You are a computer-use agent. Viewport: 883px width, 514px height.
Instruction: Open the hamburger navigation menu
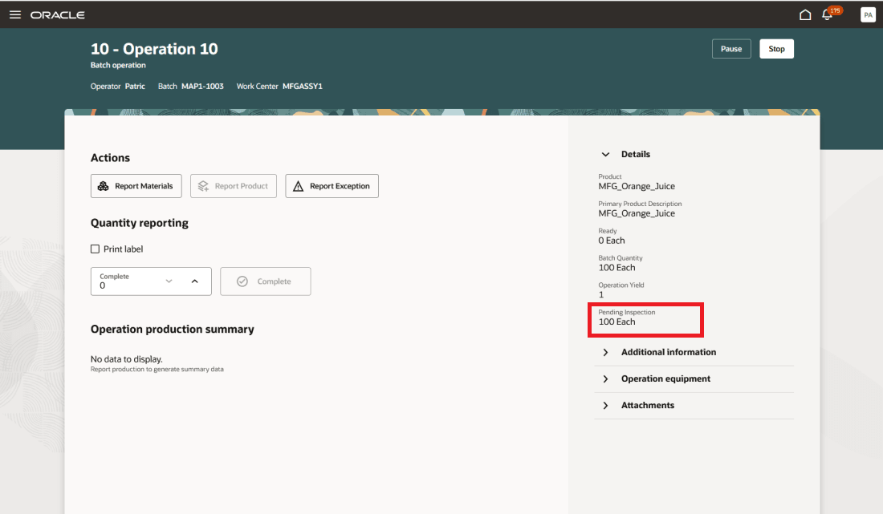pyautogui.click(x=15, y=14)
